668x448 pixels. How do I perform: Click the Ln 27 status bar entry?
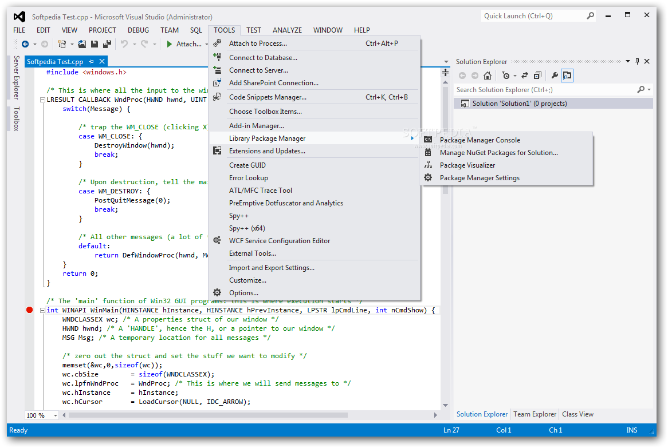pyautogui.click(x=451, y=430)
